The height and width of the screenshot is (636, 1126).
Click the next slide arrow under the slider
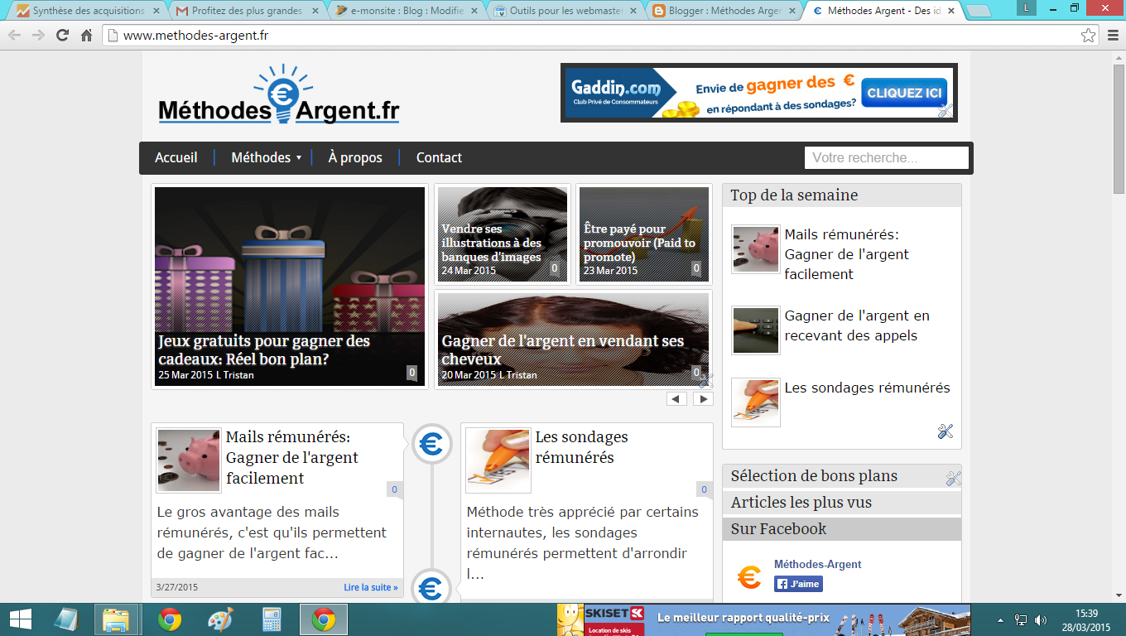(703, 399)
